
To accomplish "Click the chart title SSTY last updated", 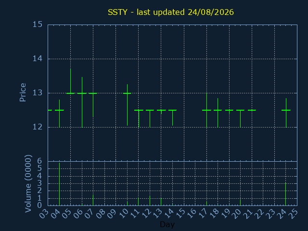I will pos(171,12).
